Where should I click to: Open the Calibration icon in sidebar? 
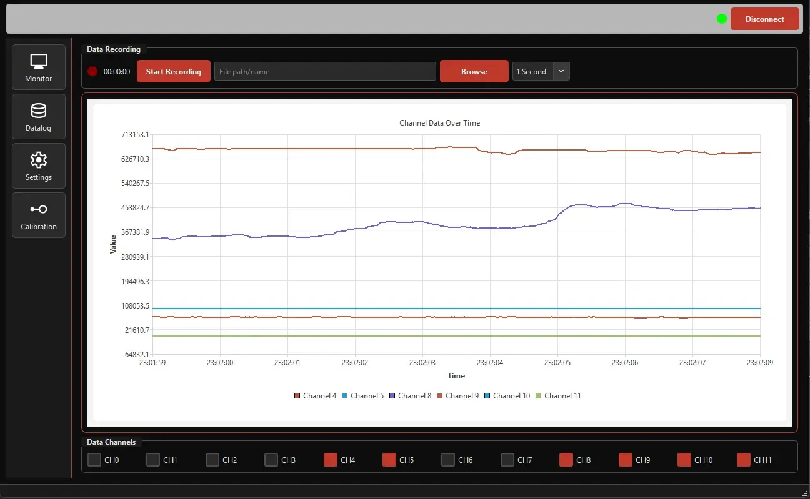(x=39, y=209)
